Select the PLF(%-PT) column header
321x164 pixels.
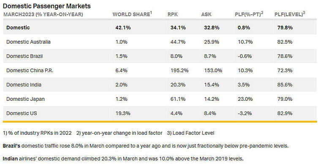[249, 14]
